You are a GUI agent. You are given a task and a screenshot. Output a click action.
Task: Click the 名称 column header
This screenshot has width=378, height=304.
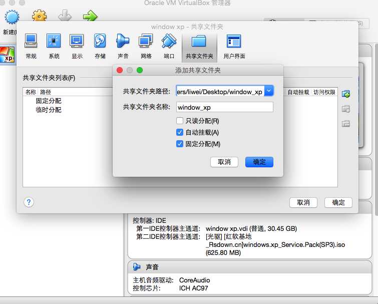(31, 92)
